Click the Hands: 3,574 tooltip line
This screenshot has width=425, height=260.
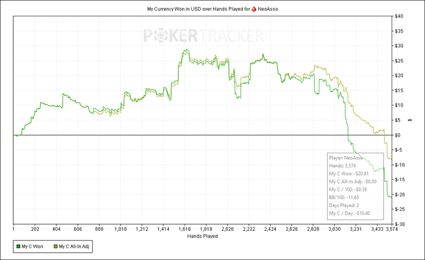[x=342, y=165]
